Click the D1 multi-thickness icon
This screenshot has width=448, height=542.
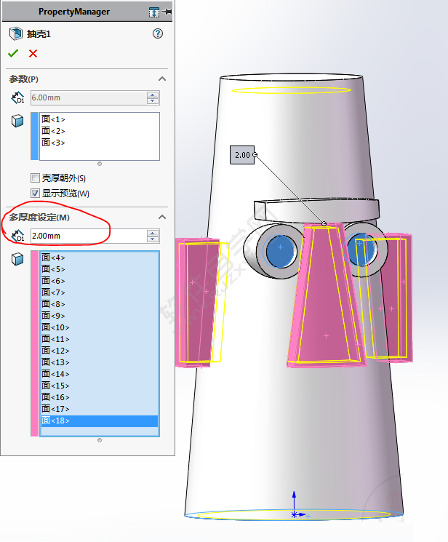click(17, 236)
